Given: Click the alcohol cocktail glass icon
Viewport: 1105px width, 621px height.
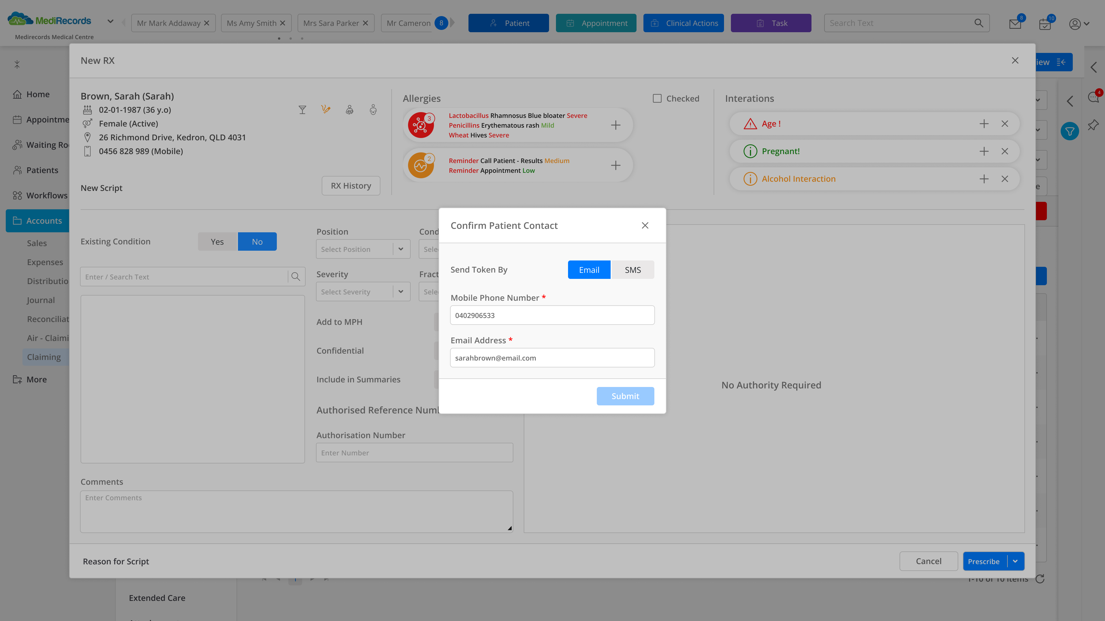Looking at the screenshot, I should (x=302, y=110).
